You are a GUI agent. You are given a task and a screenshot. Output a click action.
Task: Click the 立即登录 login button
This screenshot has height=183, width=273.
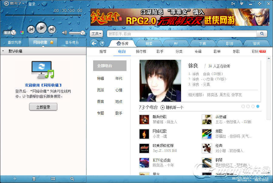[43, 107]
